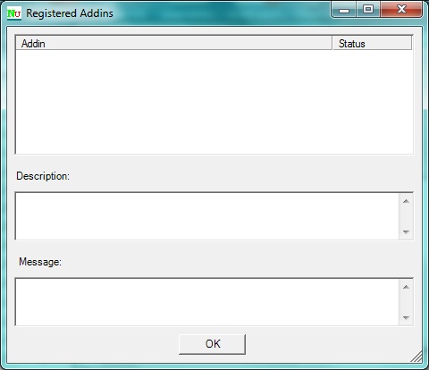Click the Description scrollbar track

(x=406, y=216)
